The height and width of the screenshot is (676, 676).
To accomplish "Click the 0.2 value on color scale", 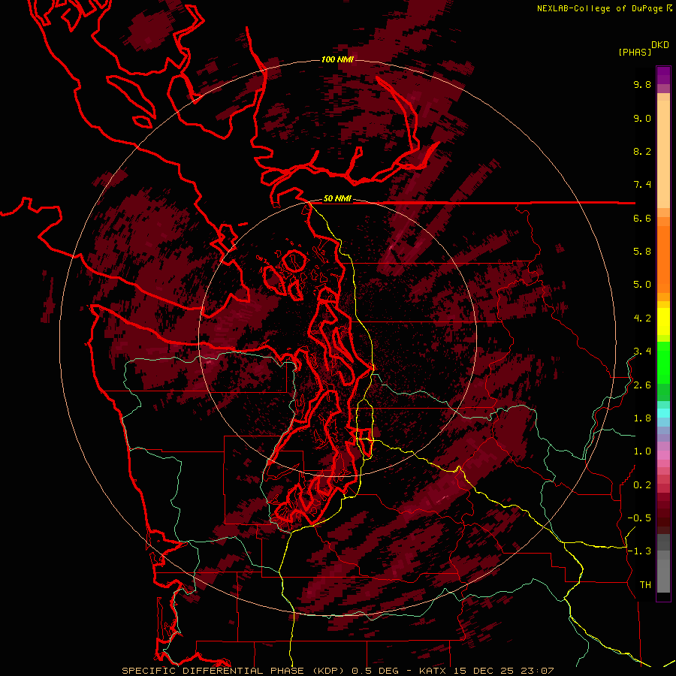I will click(642, 485).
